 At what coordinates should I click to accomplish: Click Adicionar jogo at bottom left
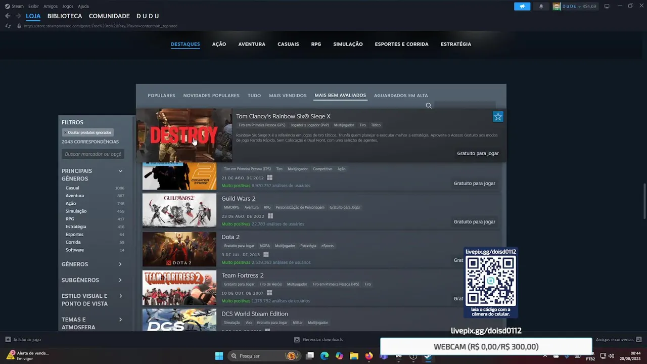[23, 340]
